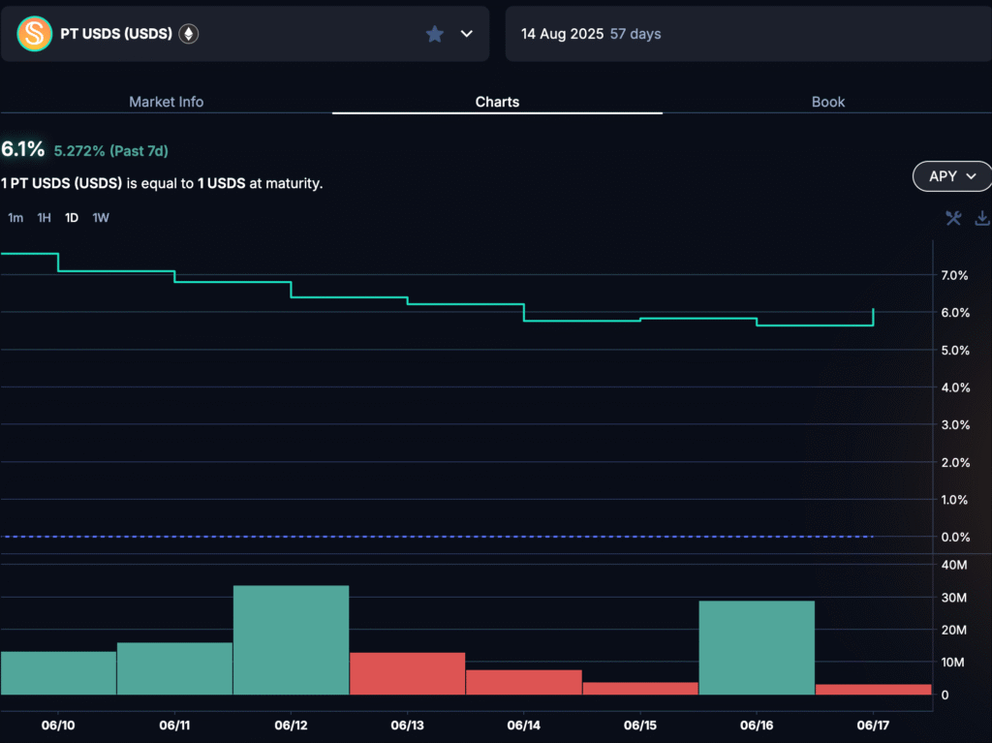Set chart interval to 1D
The image size is (992, 743).
(x=72, y=218)
